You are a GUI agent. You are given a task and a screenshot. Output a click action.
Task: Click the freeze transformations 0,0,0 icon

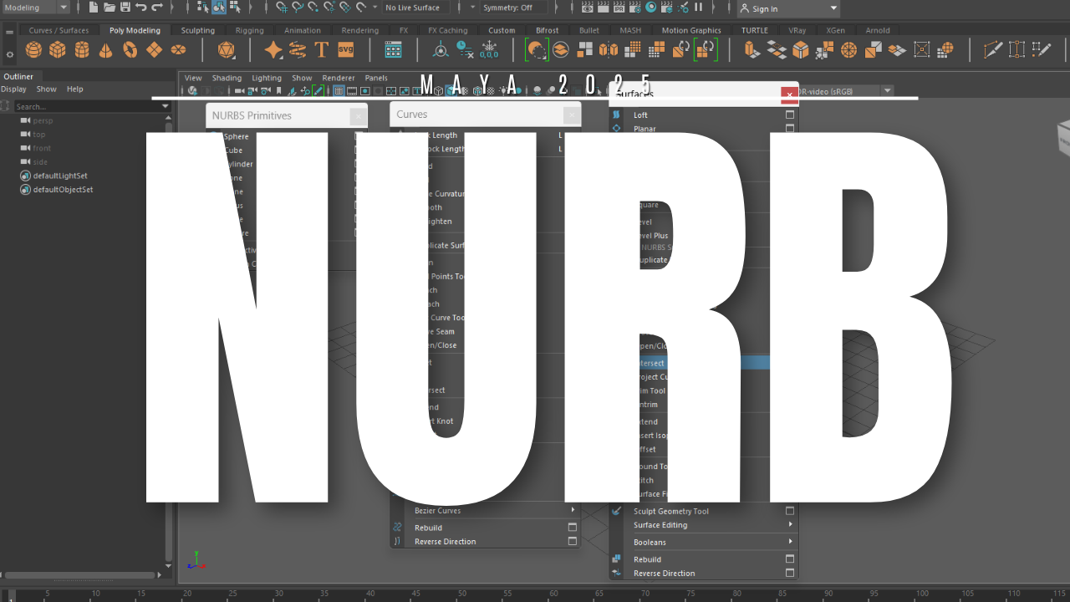pos(489,50)
